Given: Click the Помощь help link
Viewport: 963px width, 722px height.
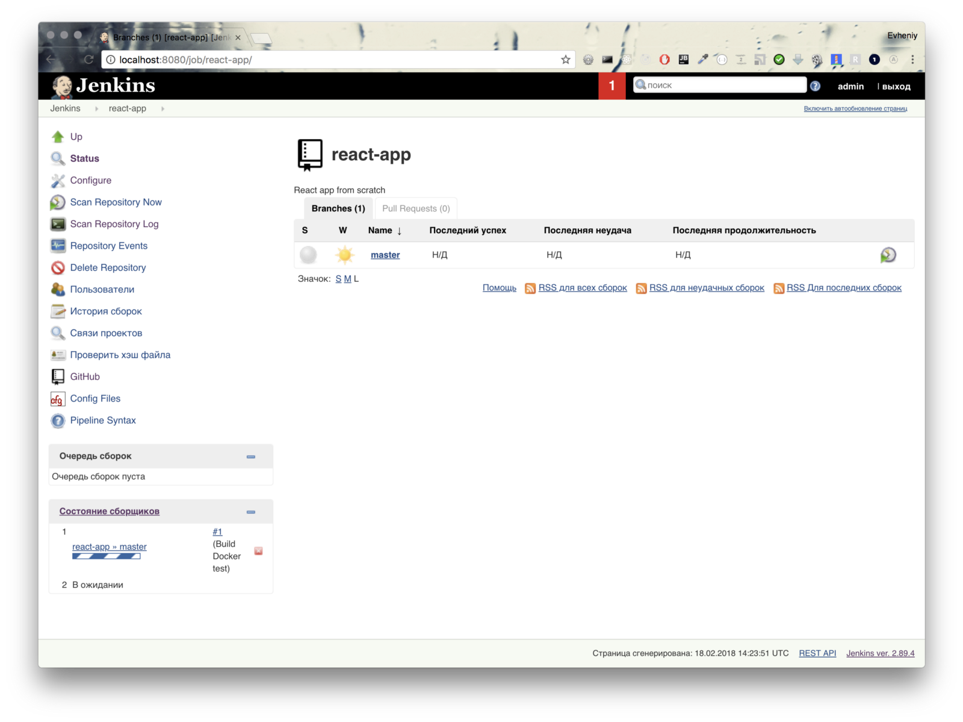Looking at the screenshot, I should pyautogui.click(x=500, y=288).
